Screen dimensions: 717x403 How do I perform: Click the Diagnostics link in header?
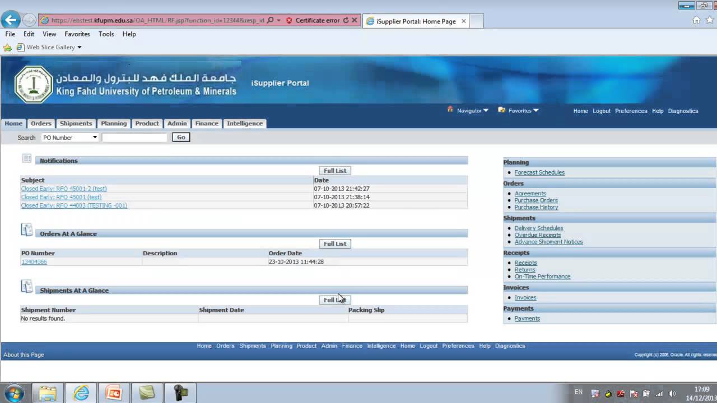click(683, 111)
